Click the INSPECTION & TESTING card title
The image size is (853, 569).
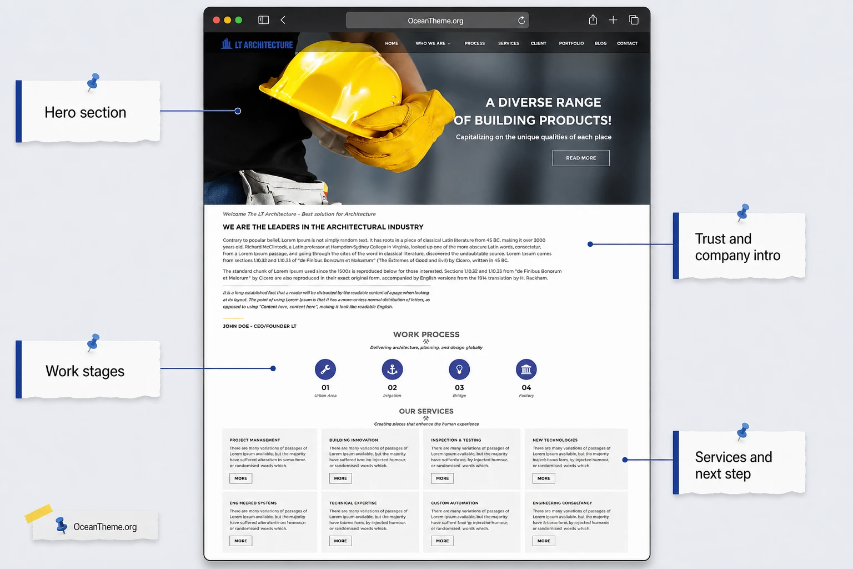tap(456, 440)
